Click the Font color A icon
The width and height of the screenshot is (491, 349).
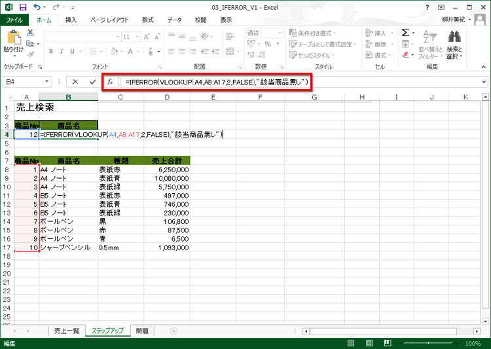130,51
